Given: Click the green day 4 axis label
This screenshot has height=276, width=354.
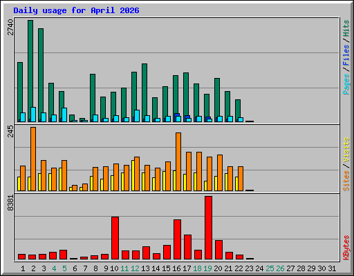Looking at the screenshot, I should click(x=54, y=268).
